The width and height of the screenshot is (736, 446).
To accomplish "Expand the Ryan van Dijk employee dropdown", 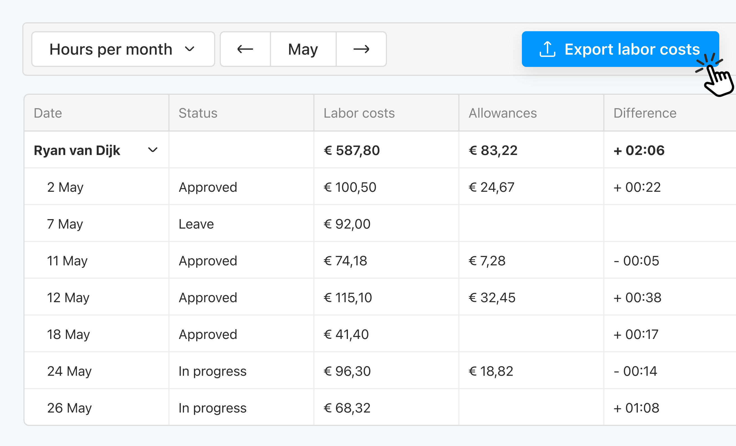I will (153, 150).
